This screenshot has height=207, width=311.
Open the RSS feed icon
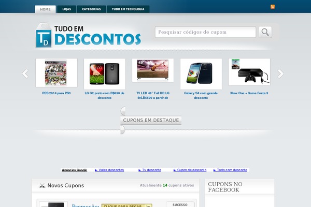273,7
